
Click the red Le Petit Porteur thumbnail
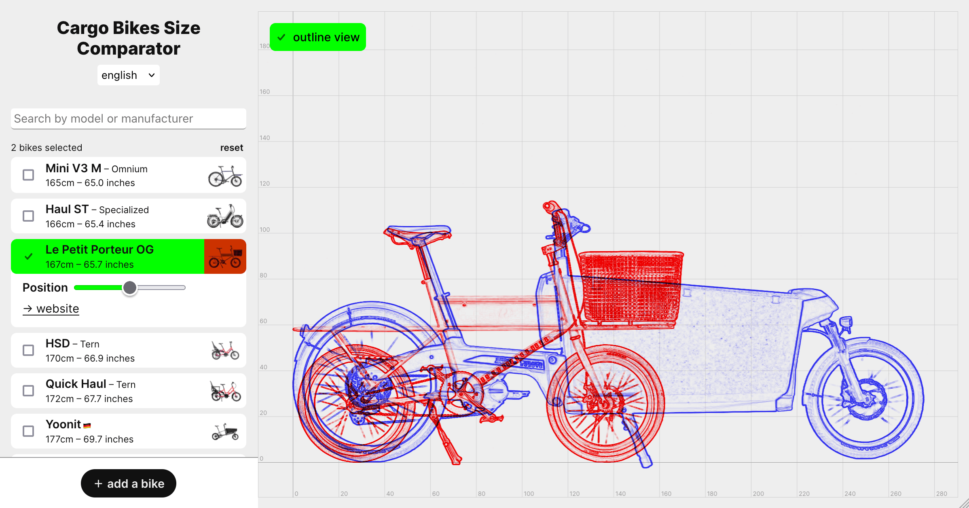(x=225, y=257)
